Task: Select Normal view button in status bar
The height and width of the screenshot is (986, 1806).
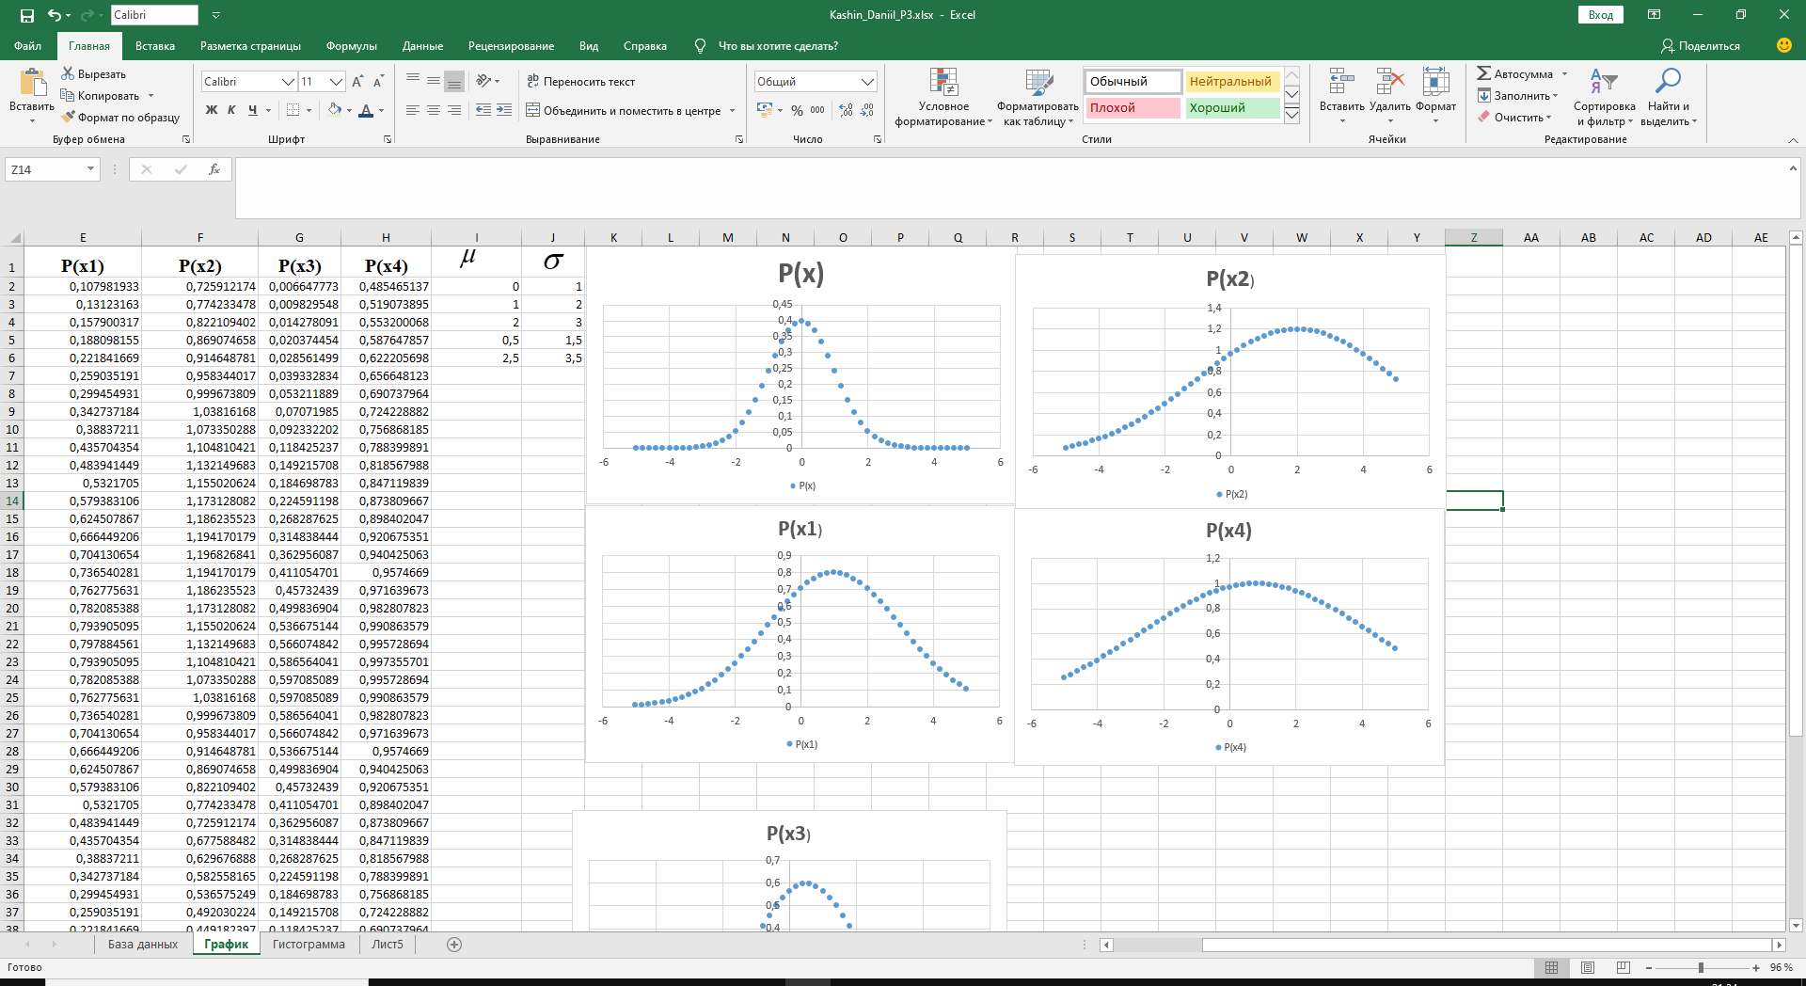Action: pos(1552,967)
